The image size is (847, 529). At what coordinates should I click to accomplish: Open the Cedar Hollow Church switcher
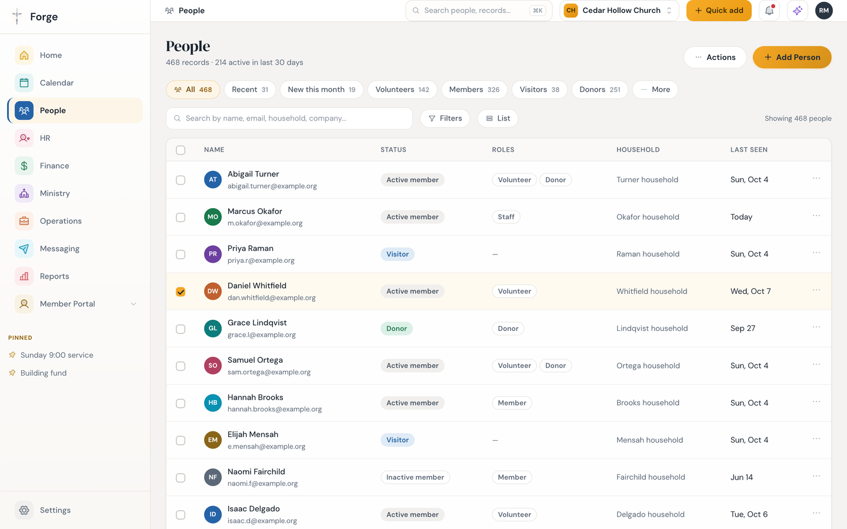tap(619, 11)
